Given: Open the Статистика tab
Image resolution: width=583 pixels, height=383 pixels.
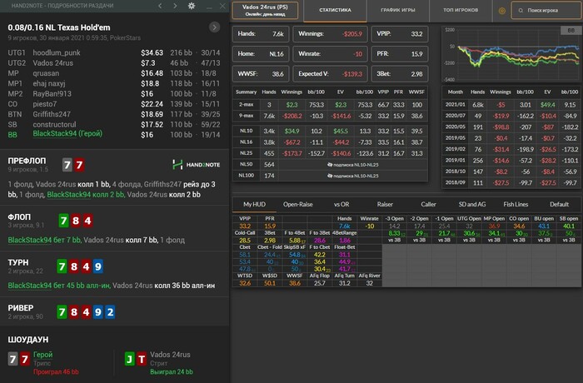Looking at the screenshot, I should [x=335, y=11].
